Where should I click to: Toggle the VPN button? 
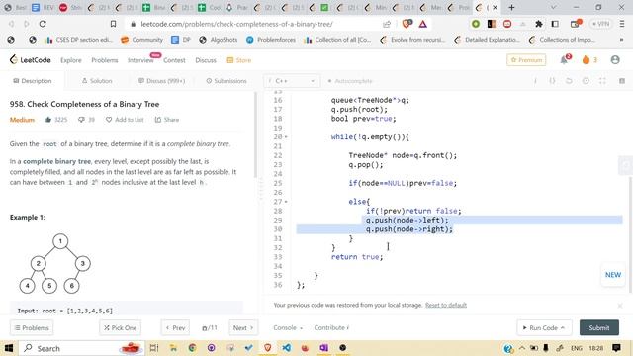(601, 24)
